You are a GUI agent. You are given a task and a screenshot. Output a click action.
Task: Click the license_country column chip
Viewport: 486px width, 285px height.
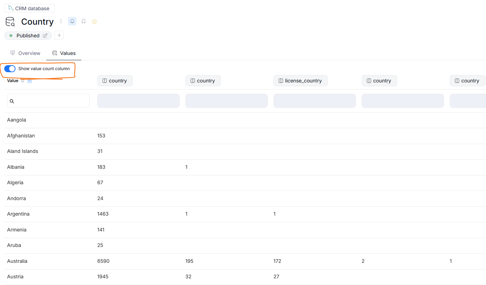coord(300,81)
